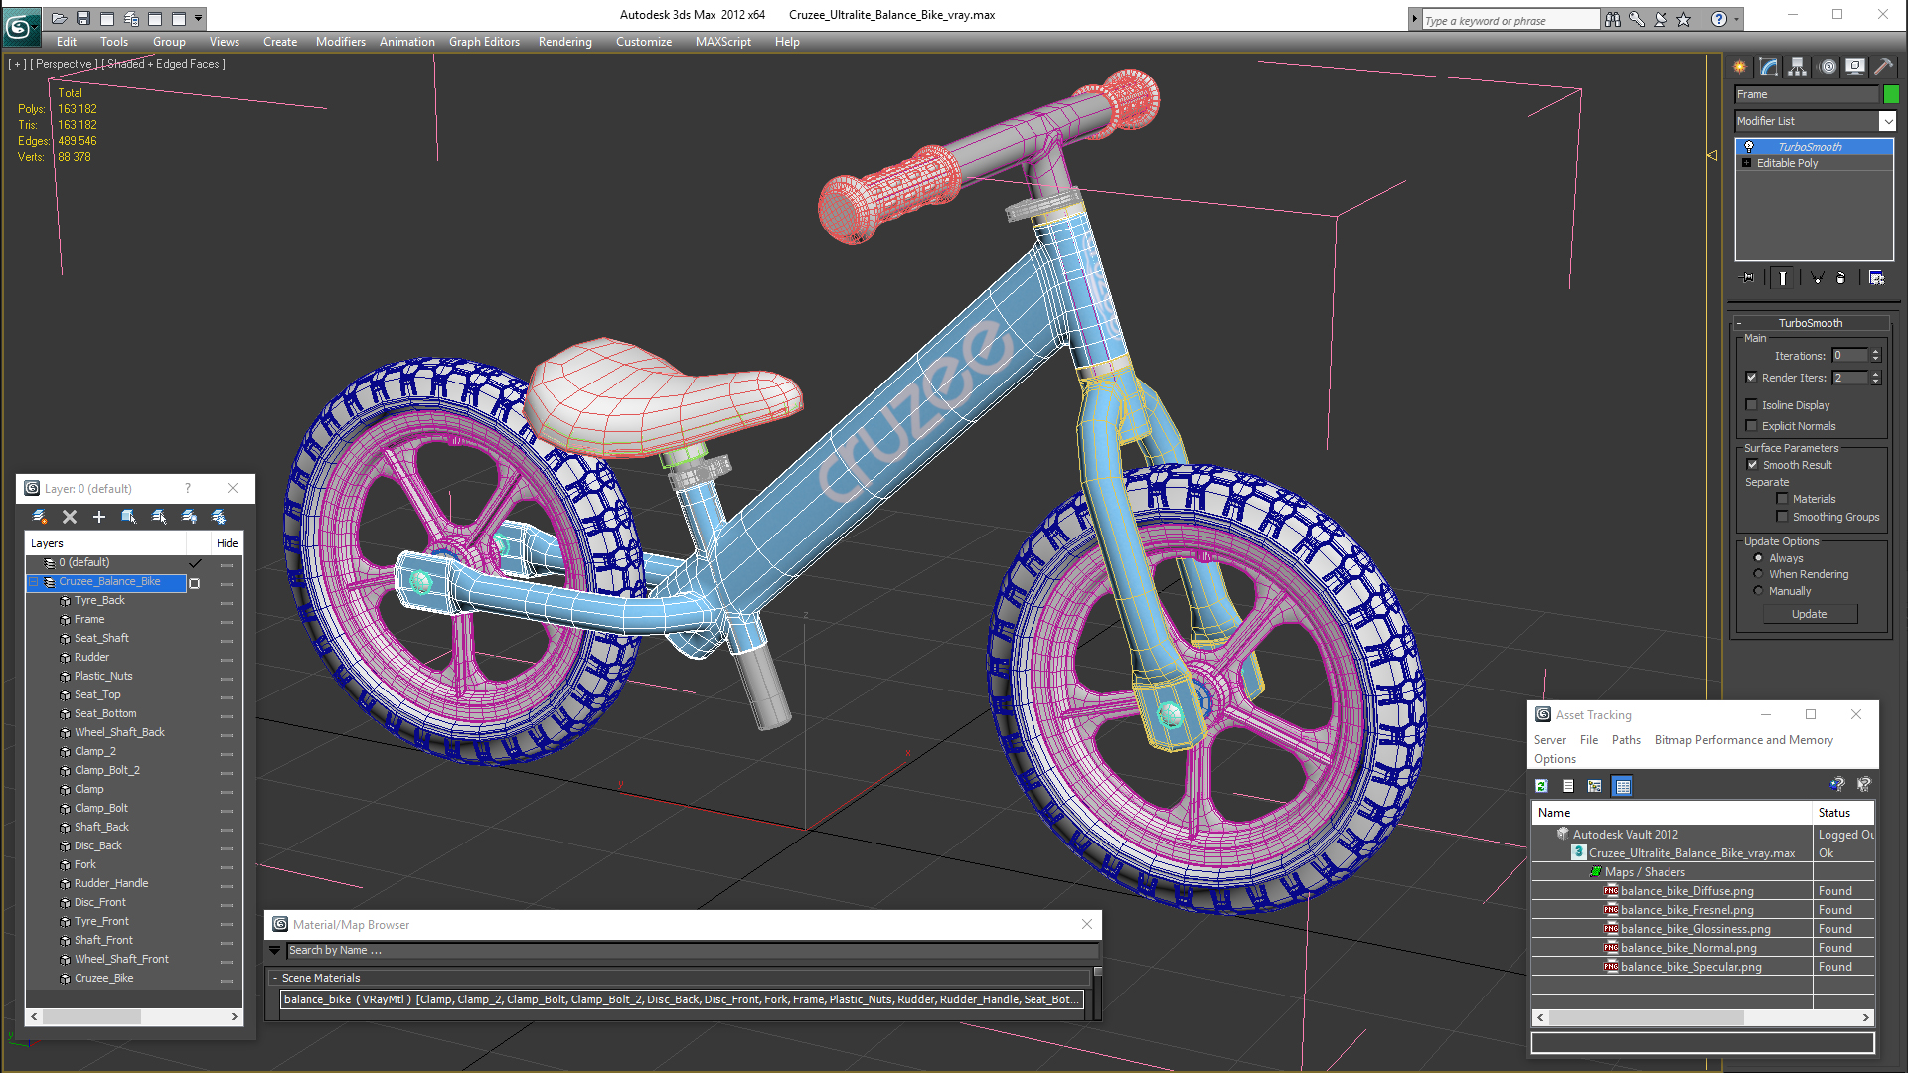Open the Edit menu
This screenshot has width=1908, height=1073.
point(67,42)
